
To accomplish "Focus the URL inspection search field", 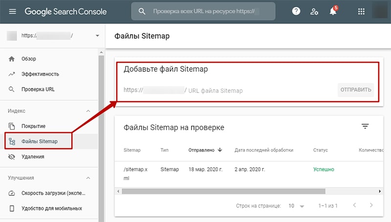I will tap(203, 11).
